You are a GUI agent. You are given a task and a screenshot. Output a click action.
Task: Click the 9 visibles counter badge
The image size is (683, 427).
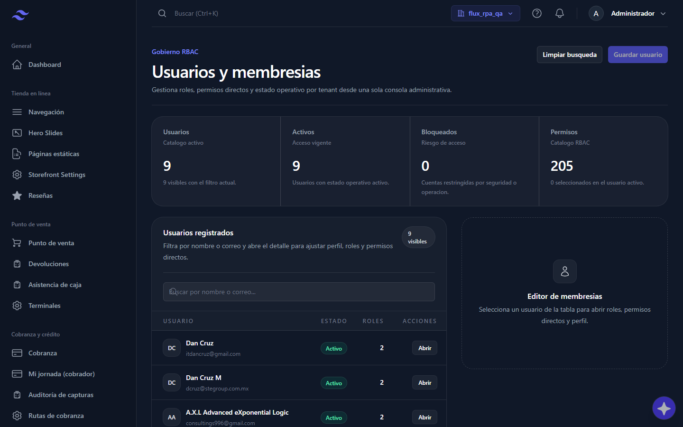418,237
